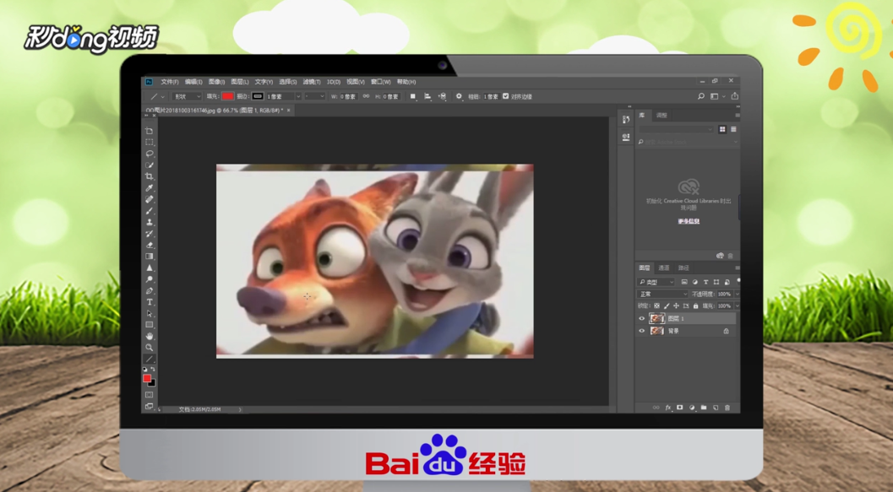893x492 pixels.
Task: Open the Properties panel icon
Action: (x=626, y=137)
